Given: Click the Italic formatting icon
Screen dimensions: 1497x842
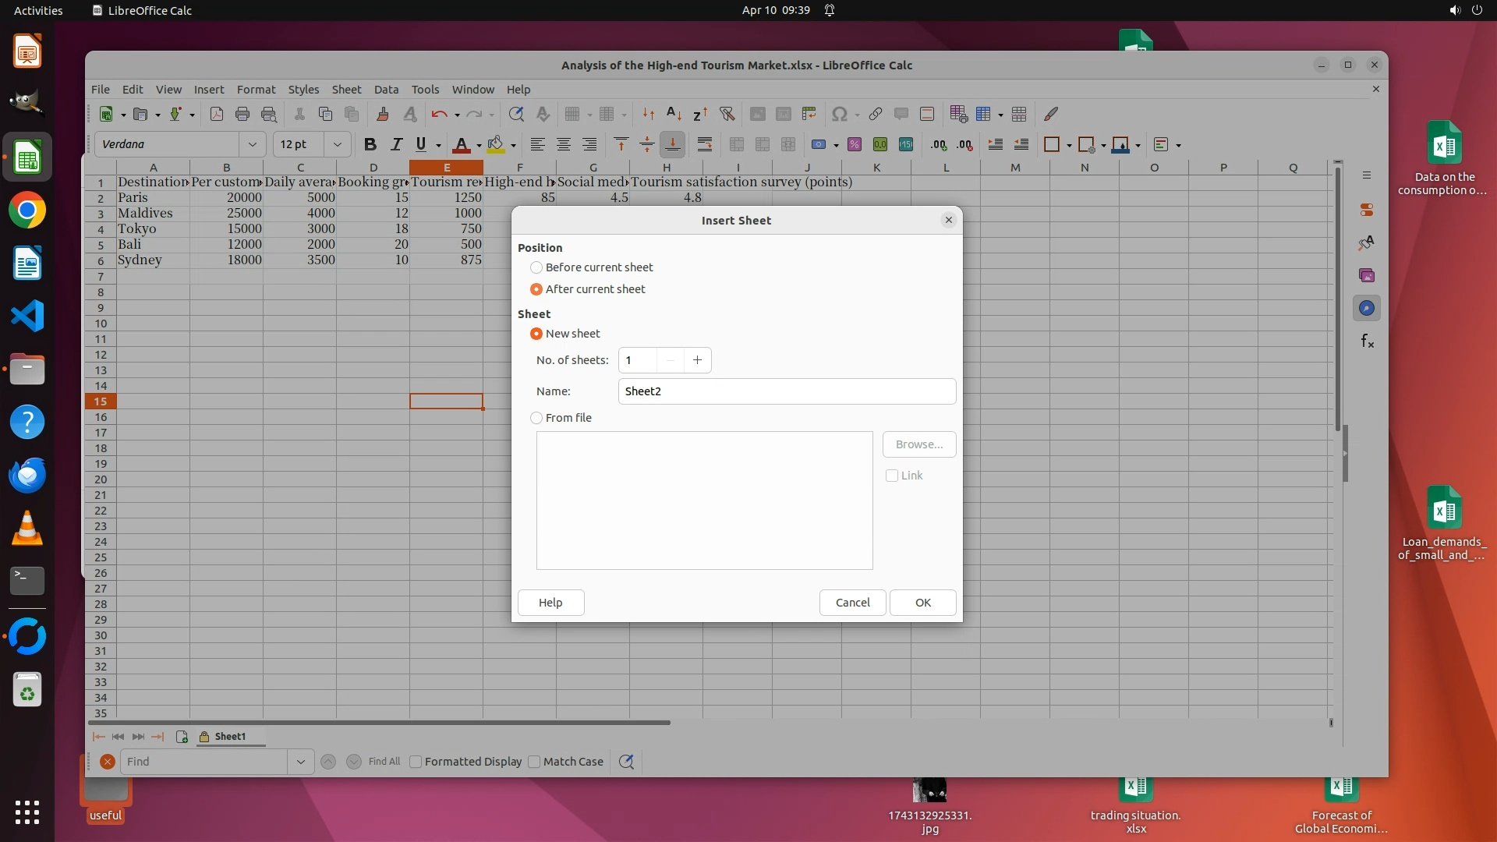Looking at the screenshot, I should [396, 144].
